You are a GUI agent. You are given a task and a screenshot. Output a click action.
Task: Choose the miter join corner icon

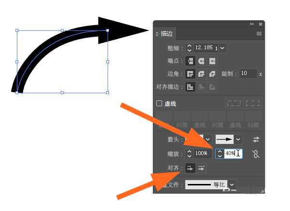[190, 74]
